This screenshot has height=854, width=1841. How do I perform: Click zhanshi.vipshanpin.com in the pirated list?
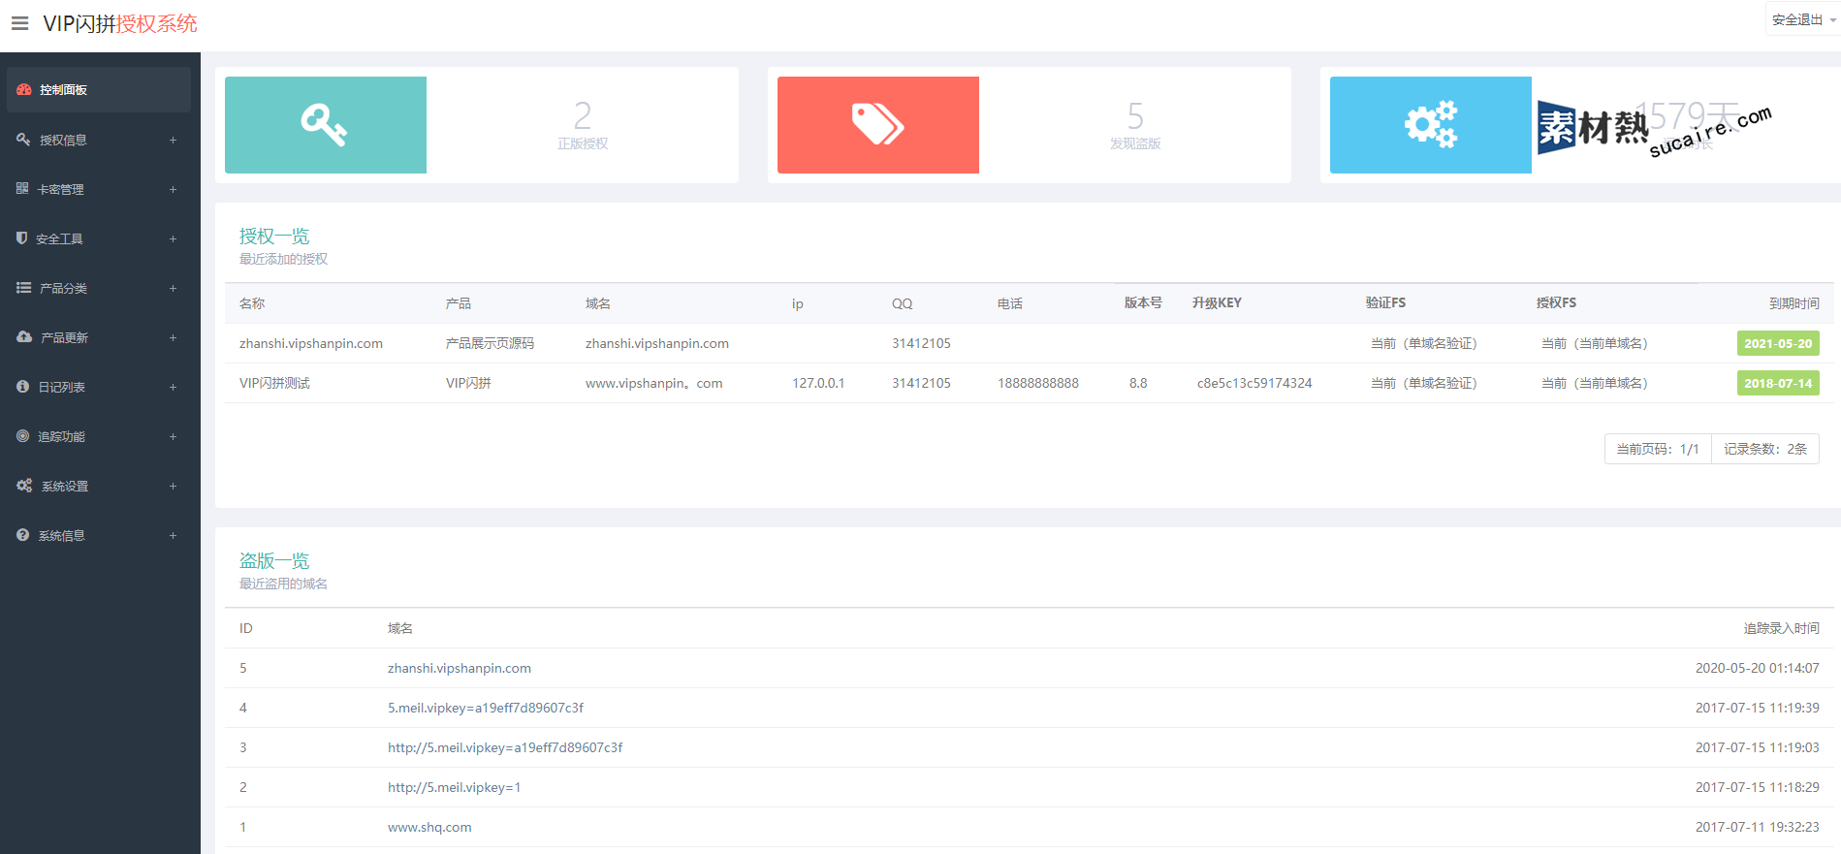(x=460, y=668)
